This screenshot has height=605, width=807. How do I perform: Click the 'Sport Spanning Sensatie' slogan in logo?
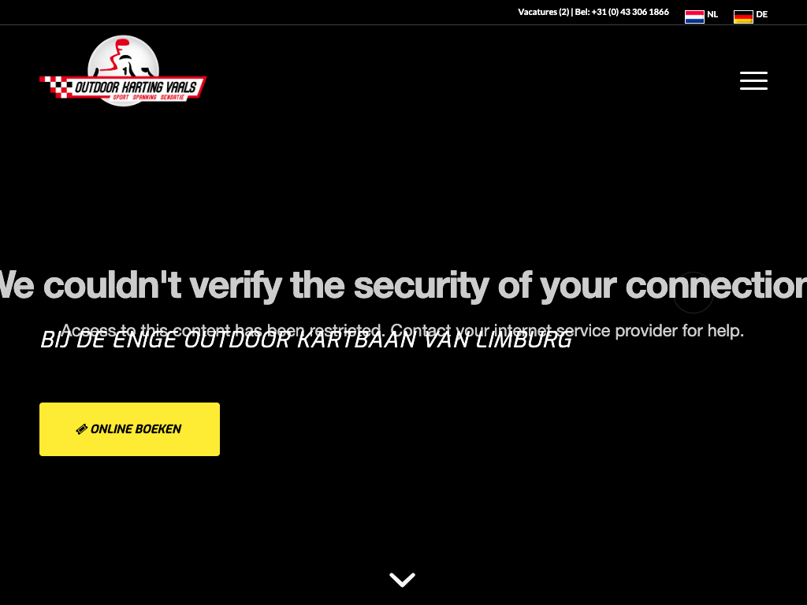pyautogui.click(x=148, y=97)
